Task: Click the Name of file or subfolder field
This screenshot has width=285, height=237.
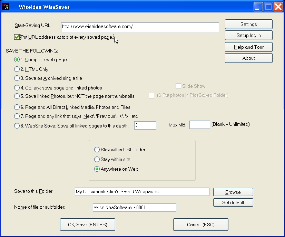Action: coord(134,208)
